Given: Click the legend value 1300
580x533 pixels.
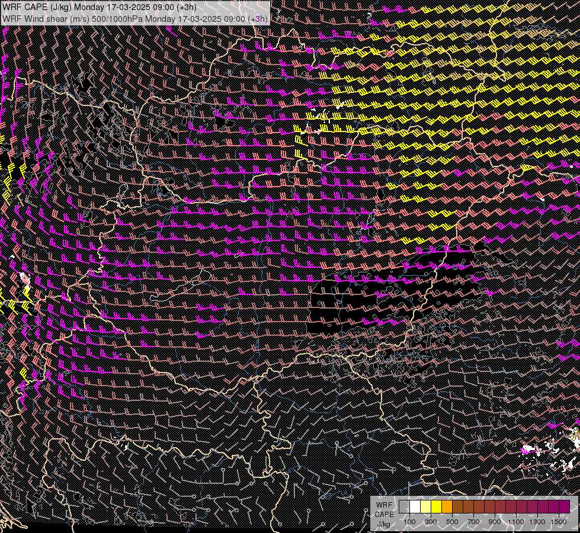Looking at the screenshot, I should pyautogui.click(x=537, y=522).
